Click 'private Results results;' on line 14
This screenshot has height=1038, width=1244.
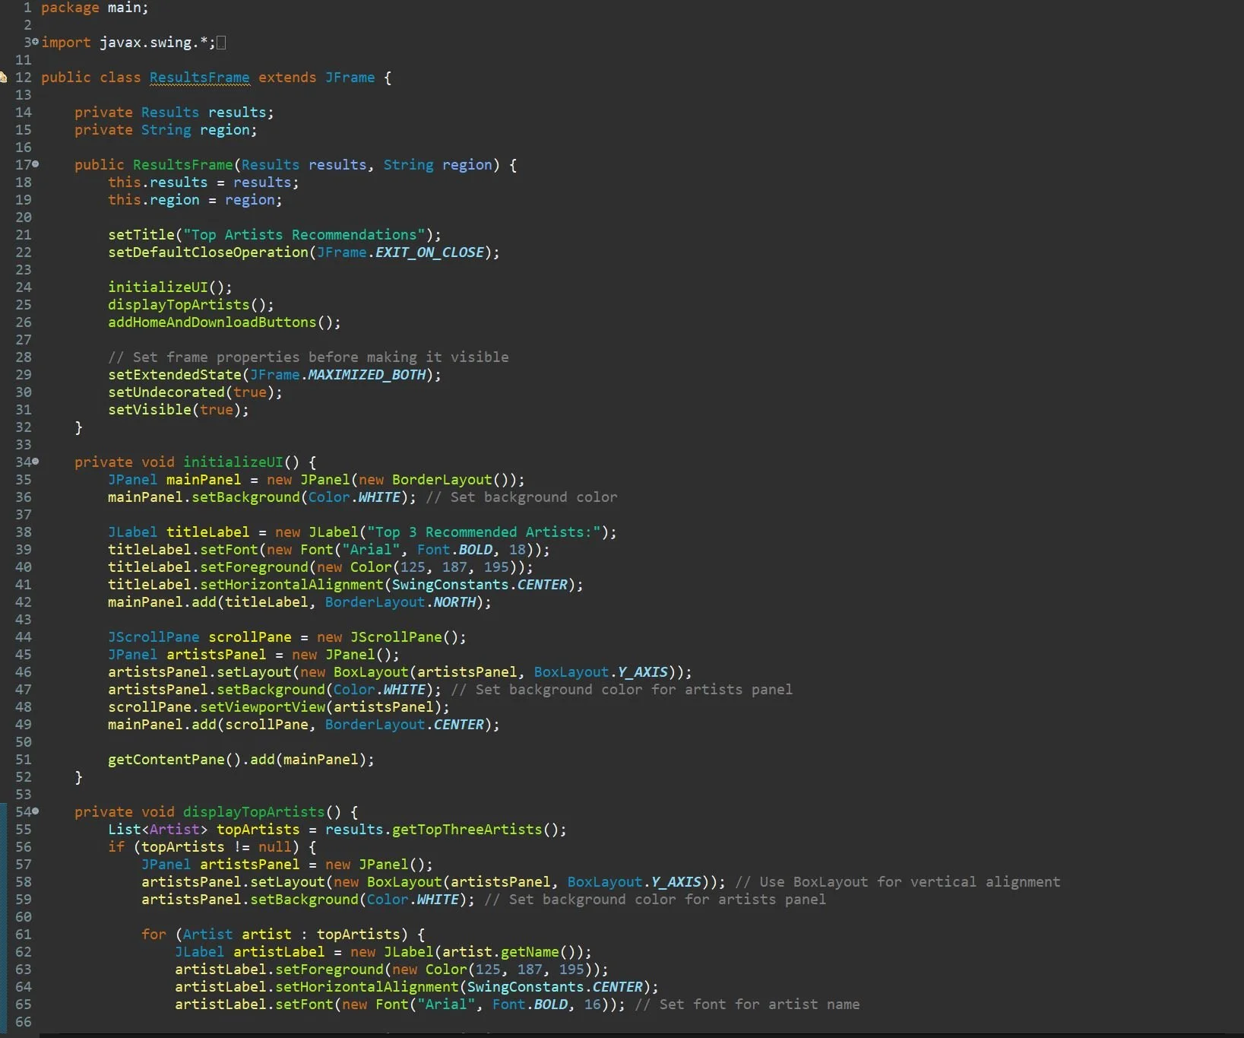pyautogui.click(x=174, y=113)
